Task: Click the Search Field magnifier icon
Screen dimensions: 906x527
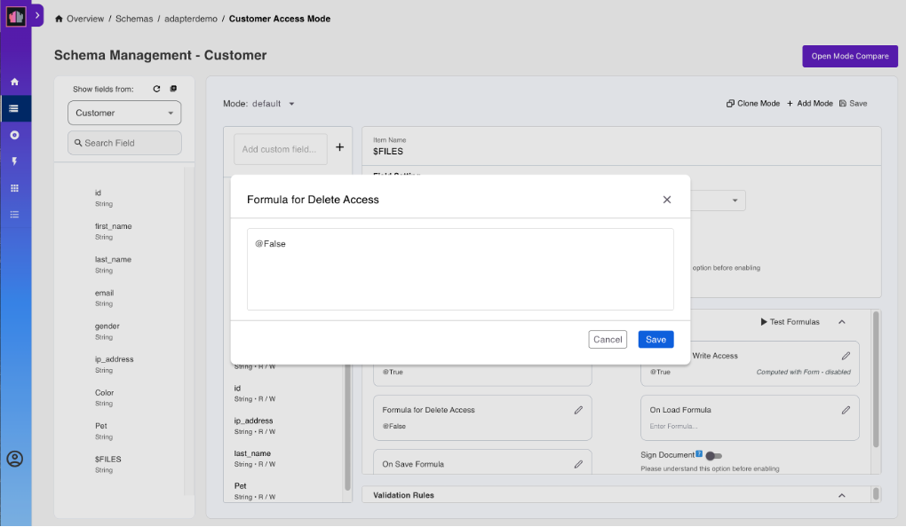Action: 78,143
